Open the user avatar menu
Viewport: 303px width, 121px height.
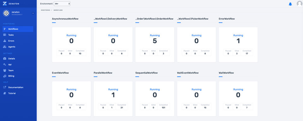click(300, 4)
